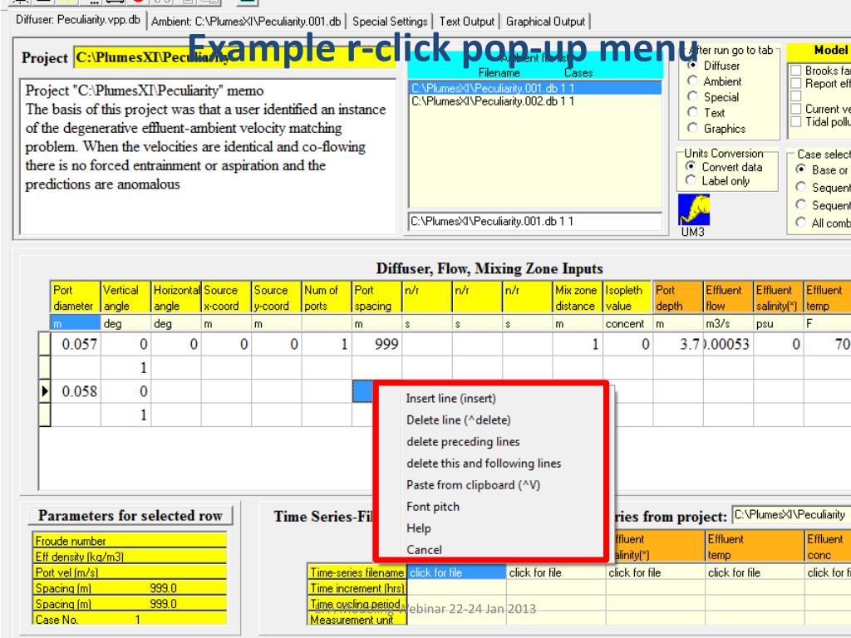Click the Port spacing column header
The height and width of the screenshot is (638, 851).
[x=376, y=298]
